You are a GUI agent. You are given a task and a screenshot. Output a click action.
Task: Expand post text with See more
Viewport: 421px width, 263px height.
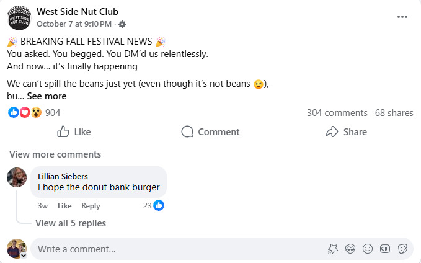click(47, 96)
